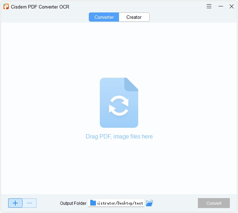
Task: Switch to the Creator tab
Action: click(134, 17)
